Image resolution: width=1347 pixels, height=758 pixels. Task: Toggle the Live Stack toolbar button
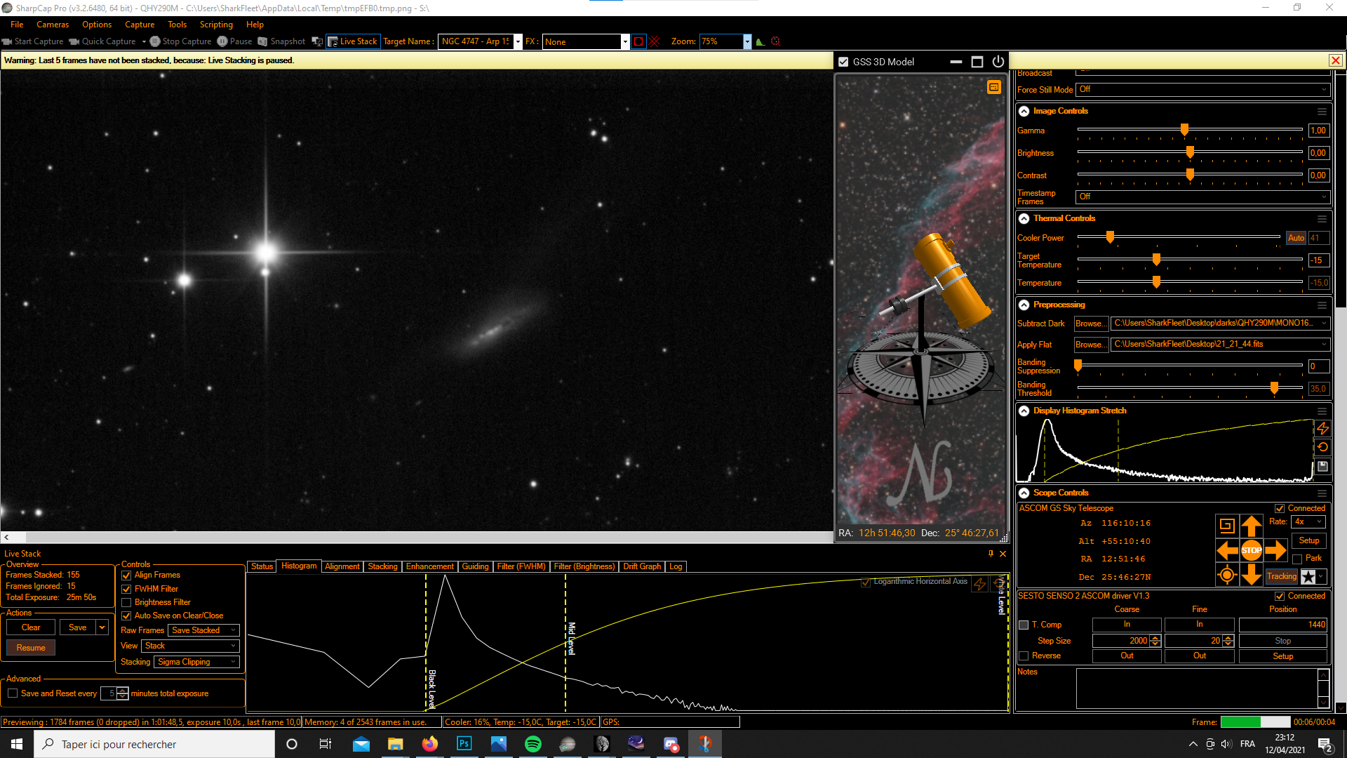coord(353,41)
